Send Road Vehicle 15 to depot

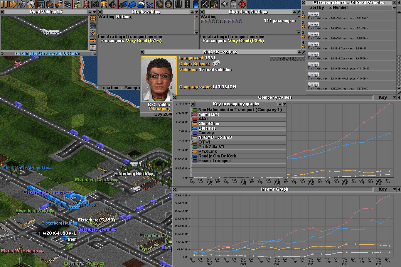[93, 25]
